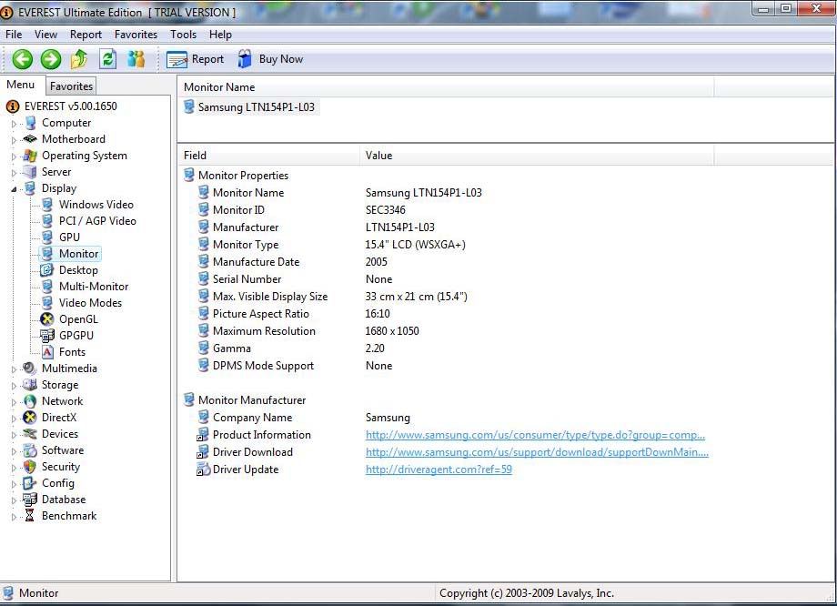Click the Monitor ID value SEC3346
Screen dimensions: 837x606
[x=386, y=210]
